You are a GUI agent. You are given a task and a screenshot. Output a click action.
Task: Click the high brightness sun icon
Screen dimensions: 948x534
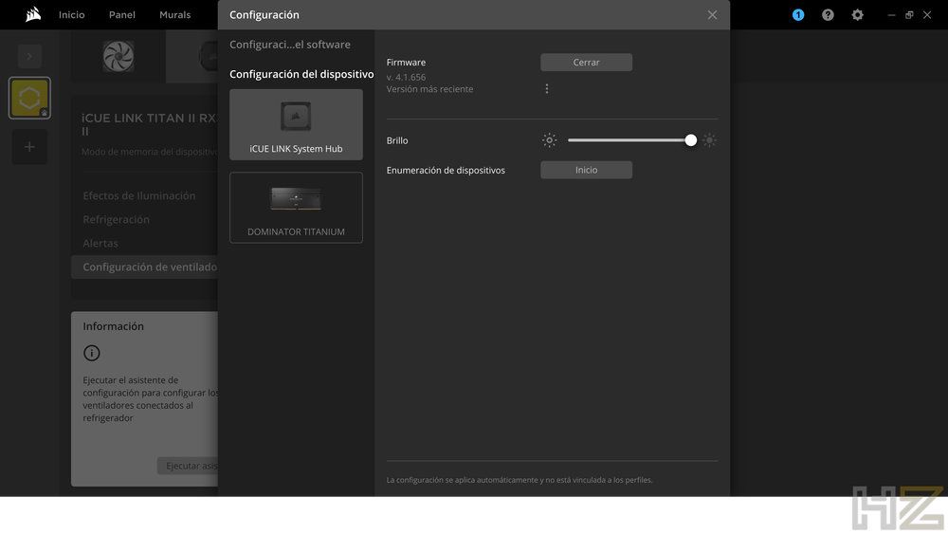[709, 140]
